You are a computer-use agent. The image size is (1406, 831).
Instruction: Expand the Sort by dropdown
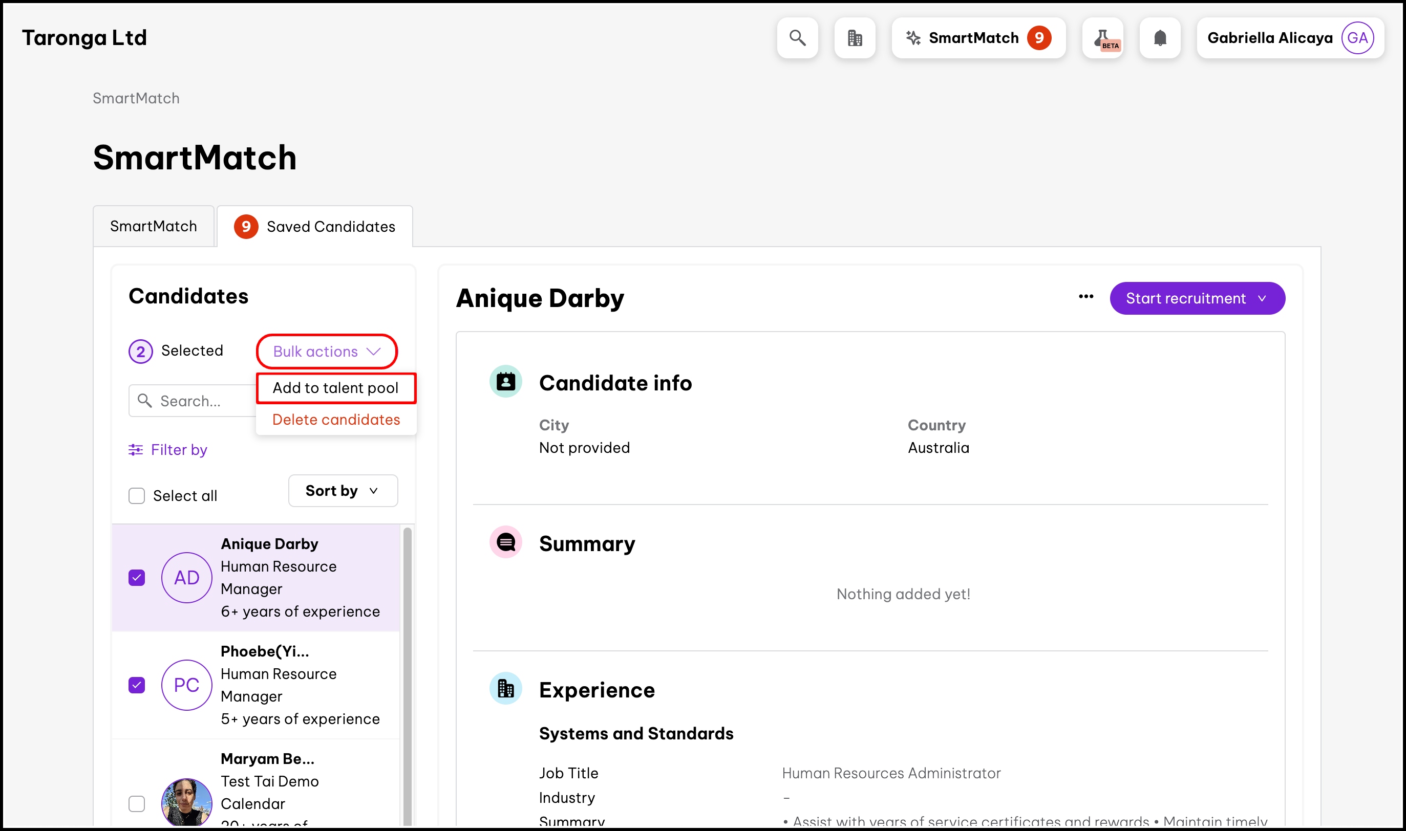click(x=344, y=491)
